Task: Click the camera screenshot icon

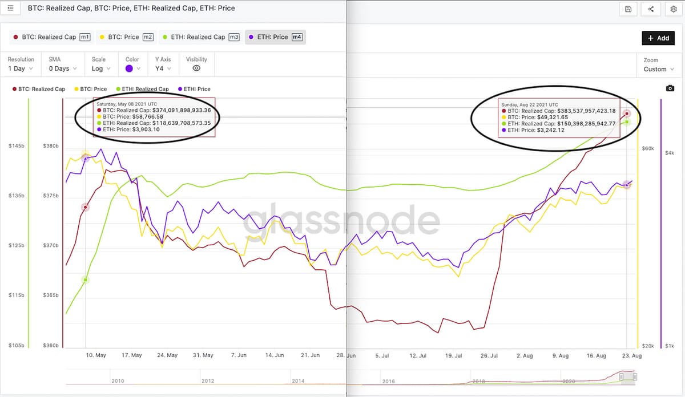Action: point(670,88)
